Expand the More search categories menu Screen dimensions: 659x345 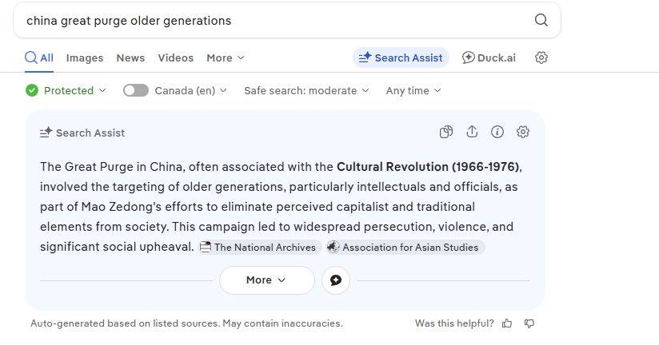point(225,58)
